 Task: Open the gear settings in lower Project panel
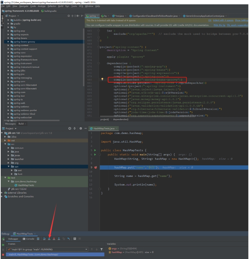81,128
